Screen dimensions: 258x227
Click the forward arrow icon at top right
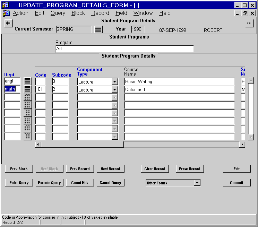[x=249, y=23]
